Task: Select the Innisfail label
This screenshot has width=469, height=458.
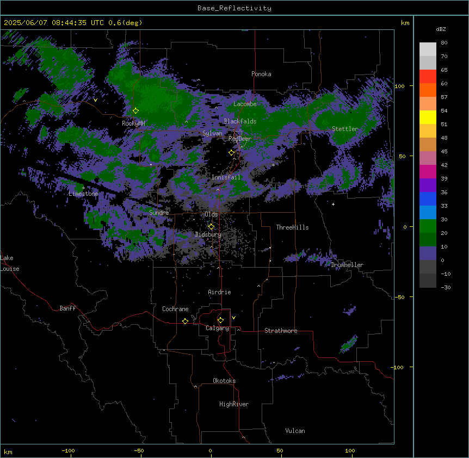Action: click(x=226, y=177)
